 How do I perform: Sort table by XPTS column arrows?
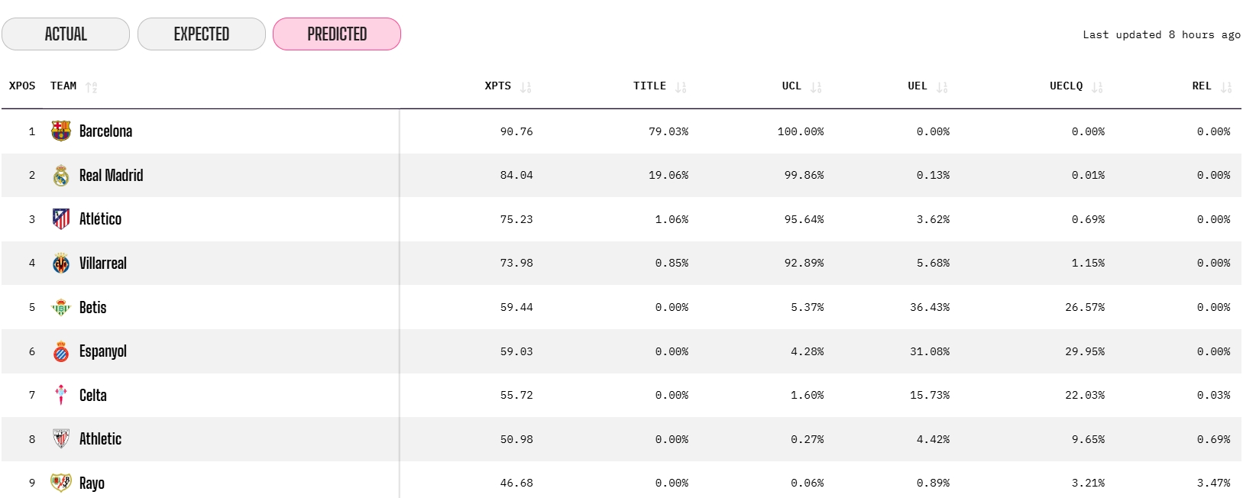click(x=526, y=87)
